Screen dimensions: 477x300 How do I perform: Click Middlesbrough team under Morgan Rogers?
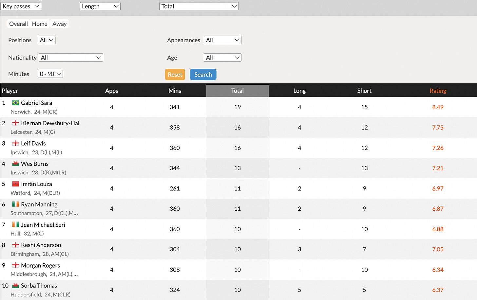coord(29,274)
